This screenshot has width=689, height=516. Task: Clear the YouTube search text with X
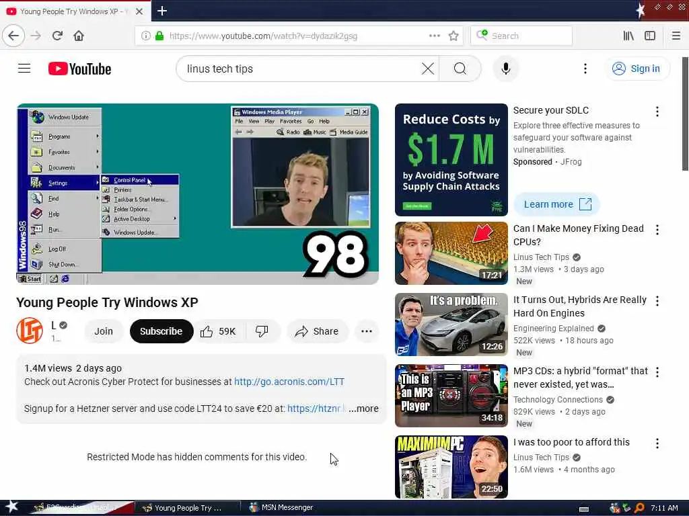click(x=427, y=69)
